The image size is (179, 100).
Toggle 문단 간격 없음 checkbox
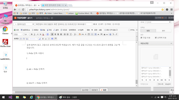point(105,30)
